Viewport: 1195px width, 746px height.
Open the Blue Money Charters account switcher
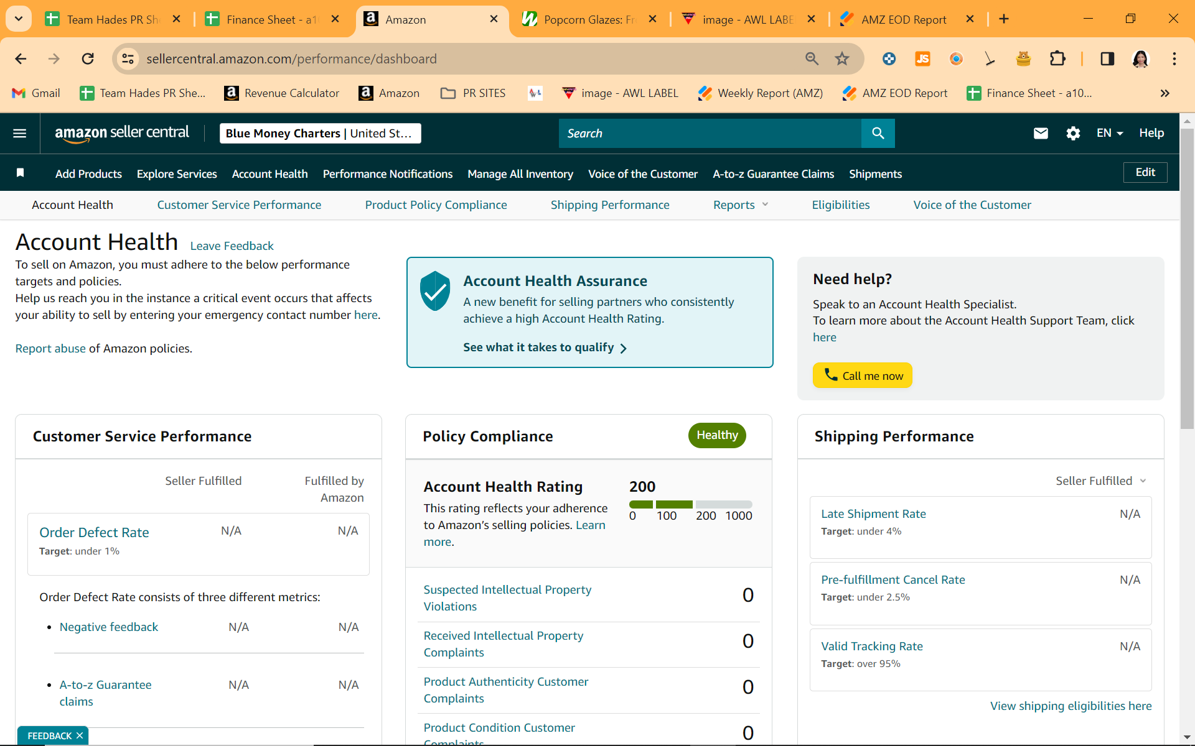point(321,133)
